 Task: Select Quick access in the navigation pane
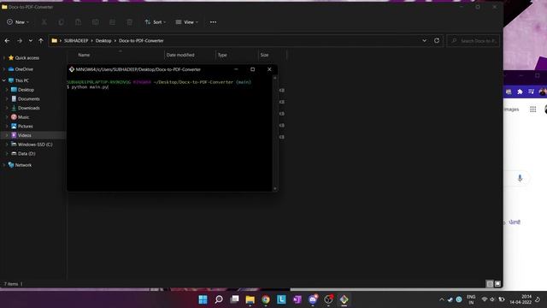(x=26, y=58)
